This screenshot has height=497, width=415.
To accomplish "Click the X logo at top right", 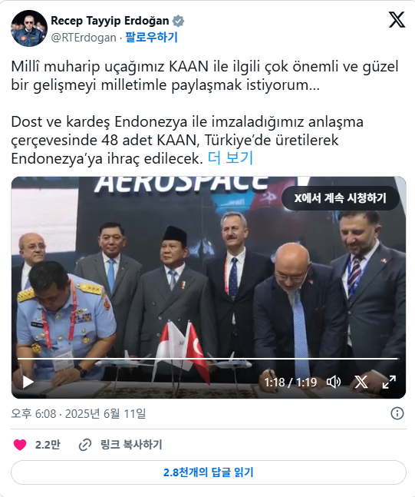I will click(x=397, y=20).
